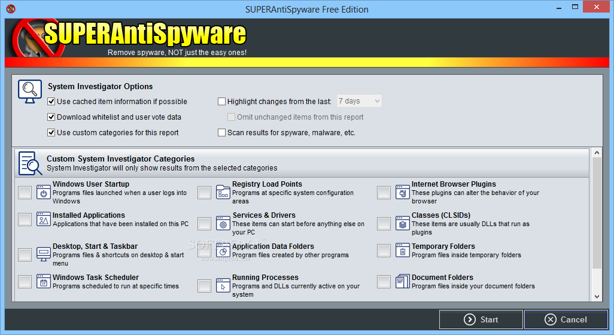Click the categories scrollbar up arrow
This screenshot has height=335, width=614.
(x=597, y=153)
